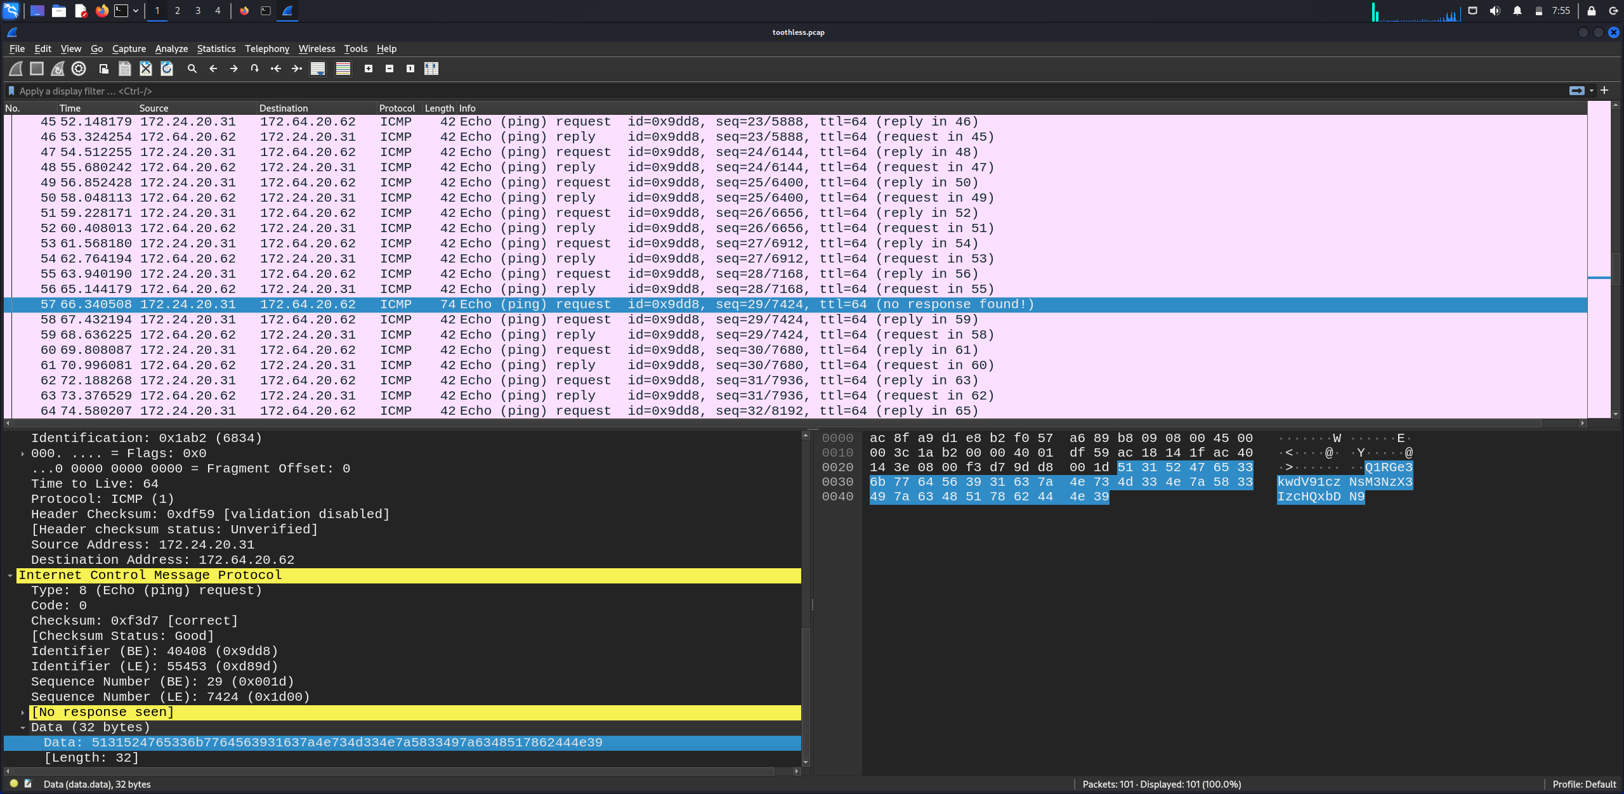Open a capture file toolbar icon
Screen dimensions: 1624x794
104,68
